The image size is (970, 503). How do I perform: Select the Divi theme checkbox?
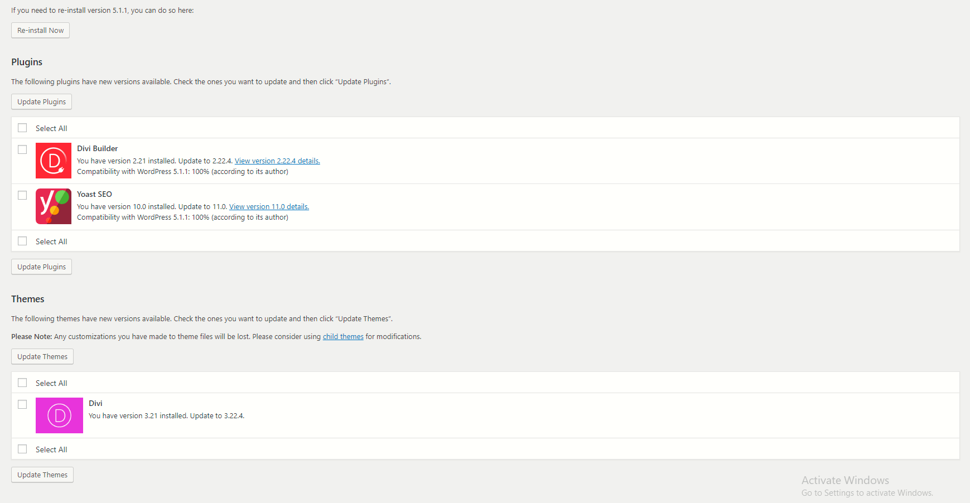point(22,404)
